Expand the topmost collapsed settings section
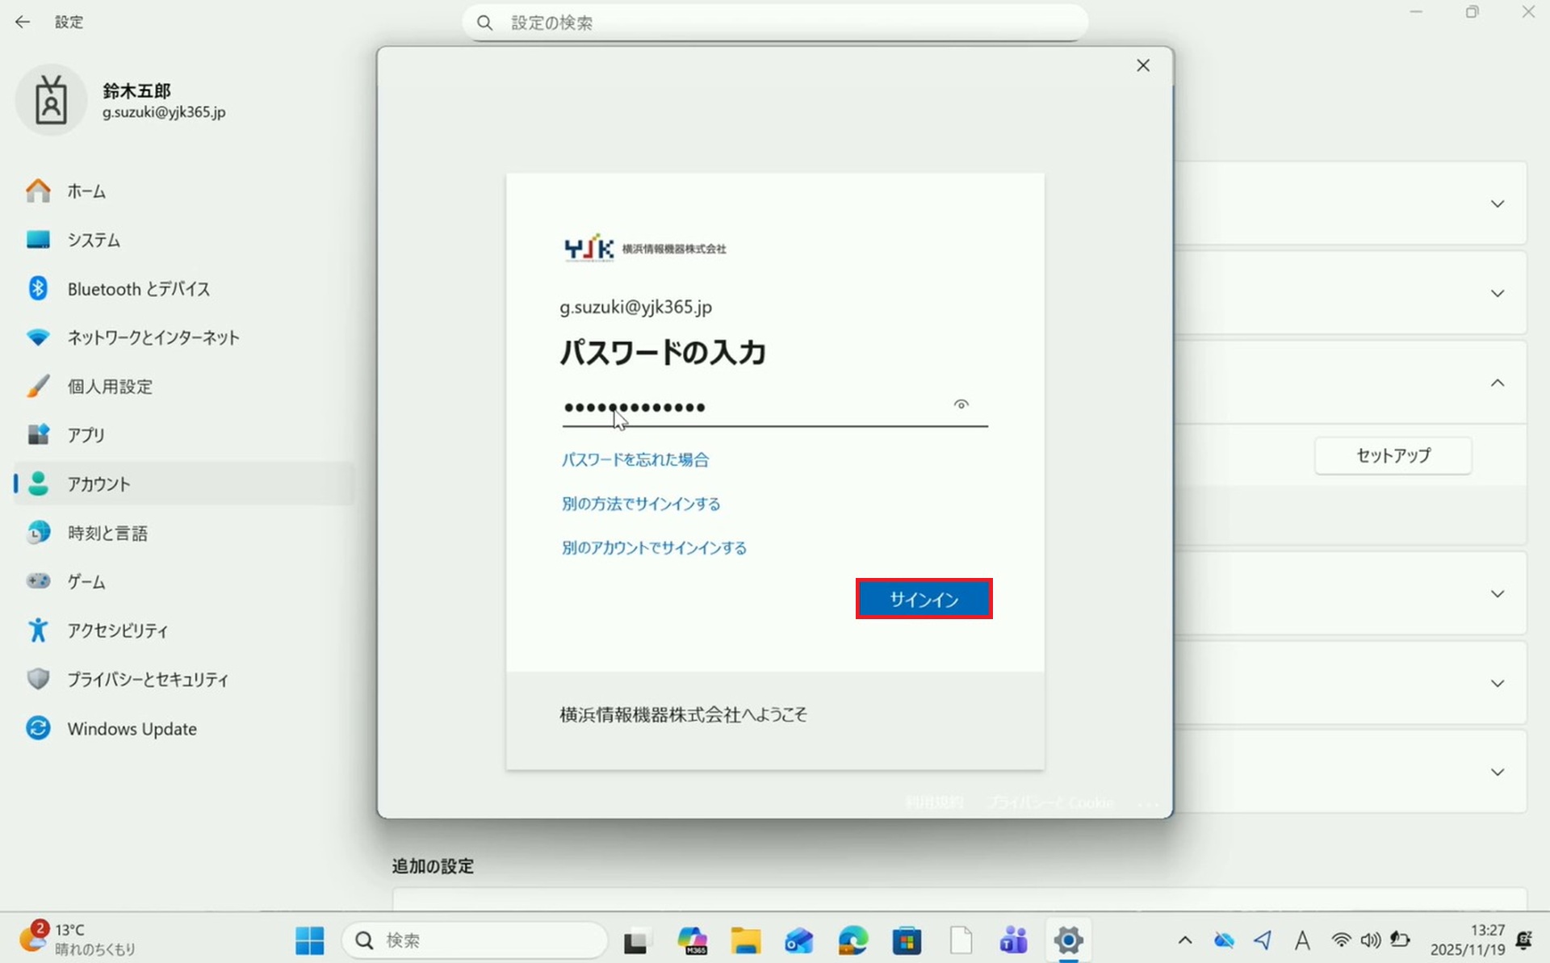This screenshot has height=963, width=1550. tap(1497, 203)
